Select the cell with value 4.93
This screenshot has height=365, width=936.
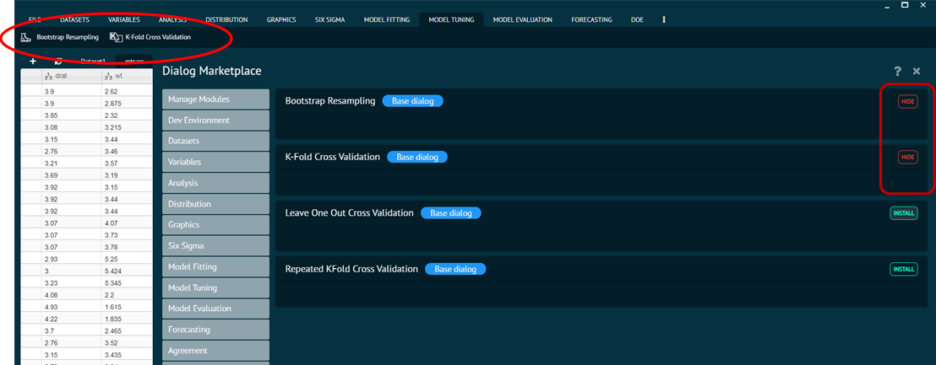click(71, 307)
